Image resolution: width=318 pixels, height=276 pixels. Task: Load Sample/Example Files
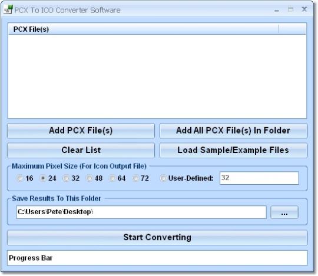(233, 151)
